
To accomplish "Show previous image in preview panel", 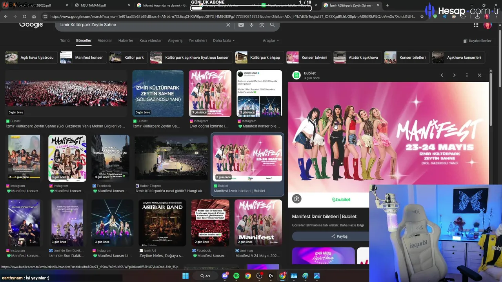I will [x=442, y=75].
